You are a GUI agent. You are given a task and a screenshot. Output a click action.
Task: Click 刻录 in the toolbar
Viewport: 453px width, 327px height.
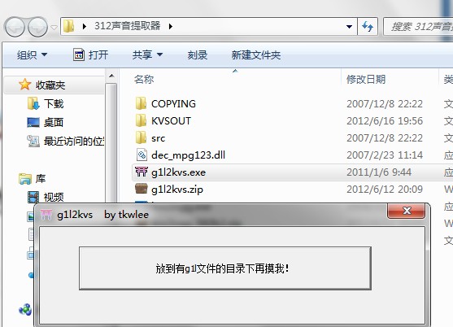point(198,54)
